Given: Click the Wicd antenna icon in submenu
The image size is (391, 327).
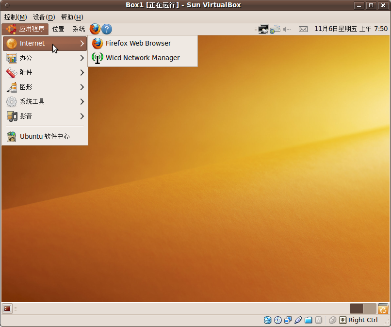Looking at the screenshot, I should (x=97, y=58).
